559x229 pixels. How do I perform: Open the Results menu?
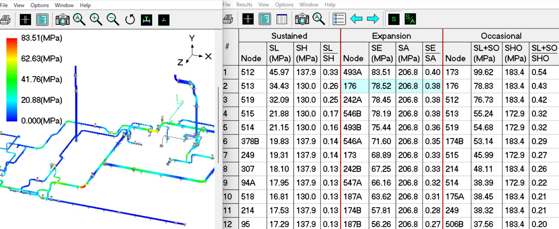click(244, 4)
